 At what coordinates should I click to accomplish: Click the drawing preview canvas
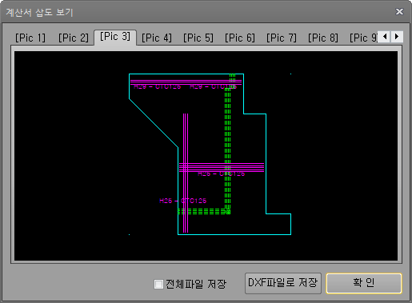pos(206,156)
